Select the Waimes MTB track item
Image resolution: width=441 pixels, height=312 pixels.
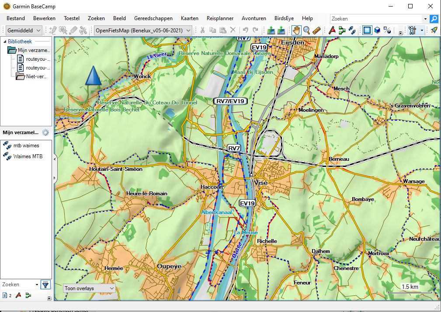coord(28,156)
